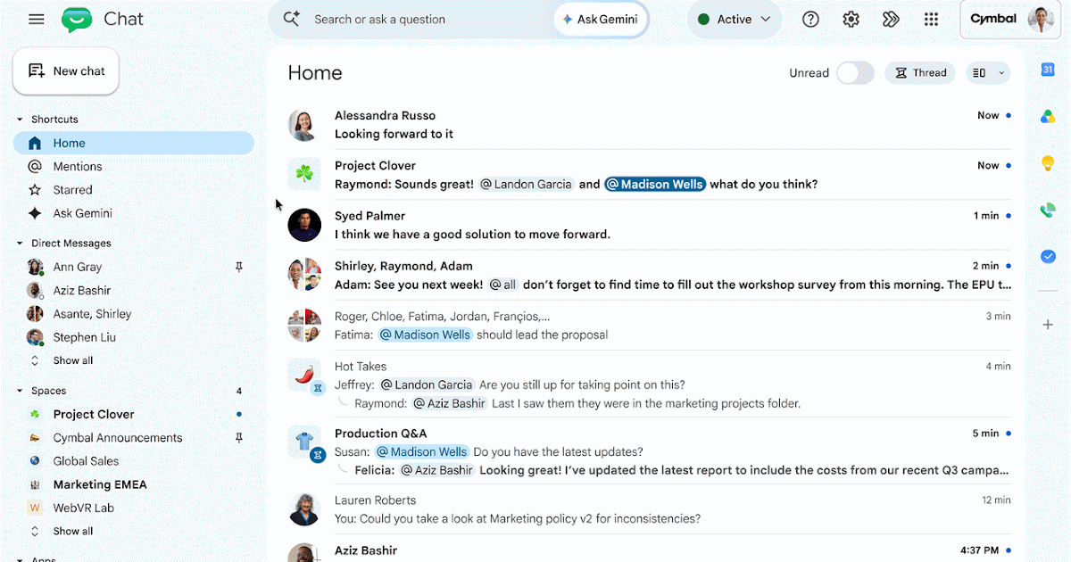Open Google Tasks in the side panel

1048,256
